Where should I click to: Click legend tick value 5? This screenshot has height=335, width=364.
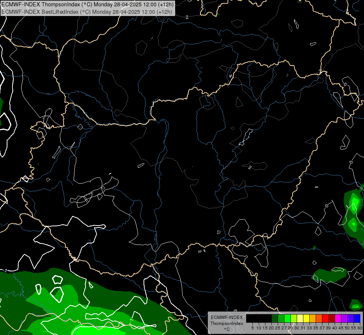tap(252, 328)
